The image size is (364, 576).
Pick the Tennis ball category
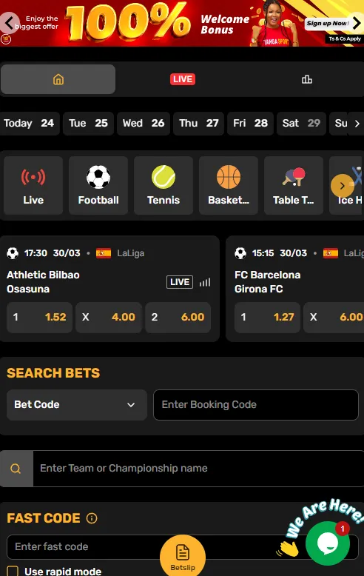click(164, 185)
